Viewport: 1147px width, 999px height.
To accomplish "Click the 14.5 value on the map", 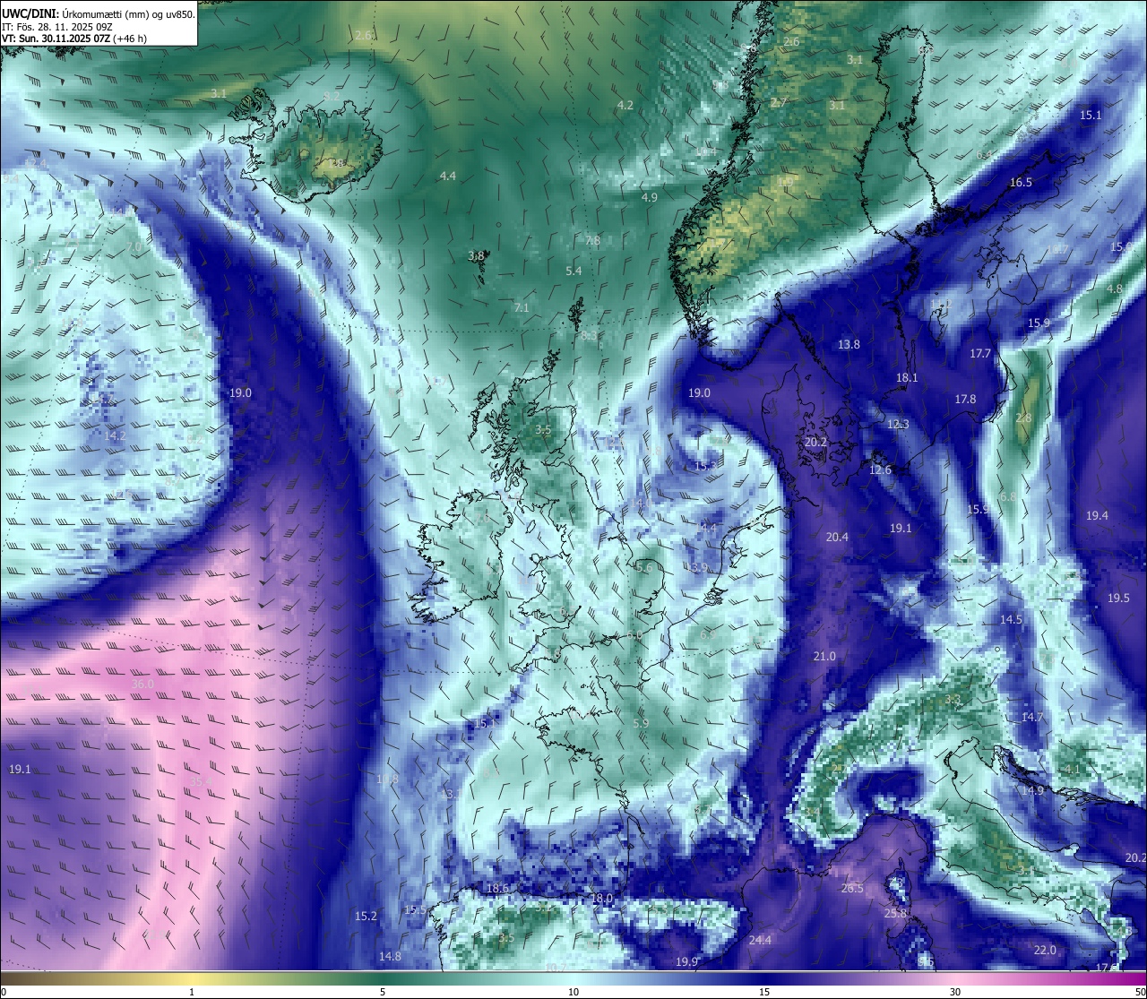I will click(1011, 619).
